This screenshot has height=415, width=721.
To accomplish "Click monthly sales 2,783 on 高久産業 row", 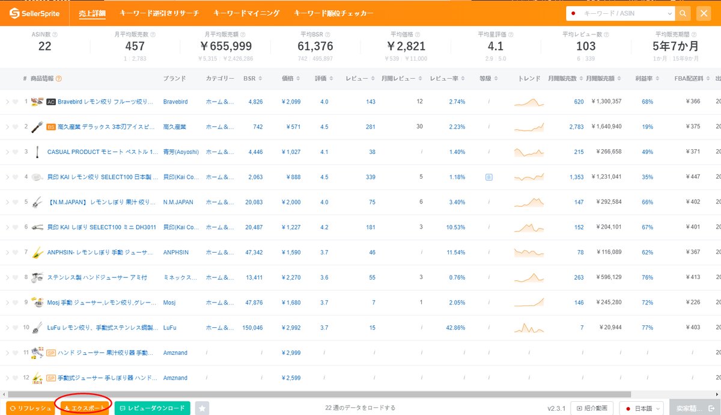I will (576, 127).
